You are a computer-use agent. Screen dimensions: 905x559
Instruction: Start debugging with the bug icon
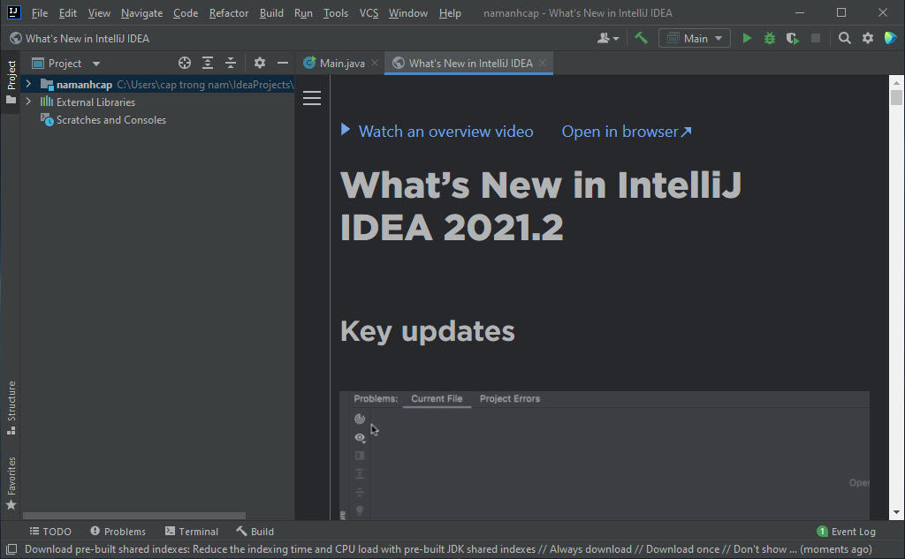[770, 38]
